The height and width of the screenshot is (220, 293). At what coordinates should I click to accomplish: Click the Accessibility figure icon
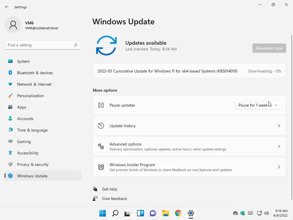10,153
